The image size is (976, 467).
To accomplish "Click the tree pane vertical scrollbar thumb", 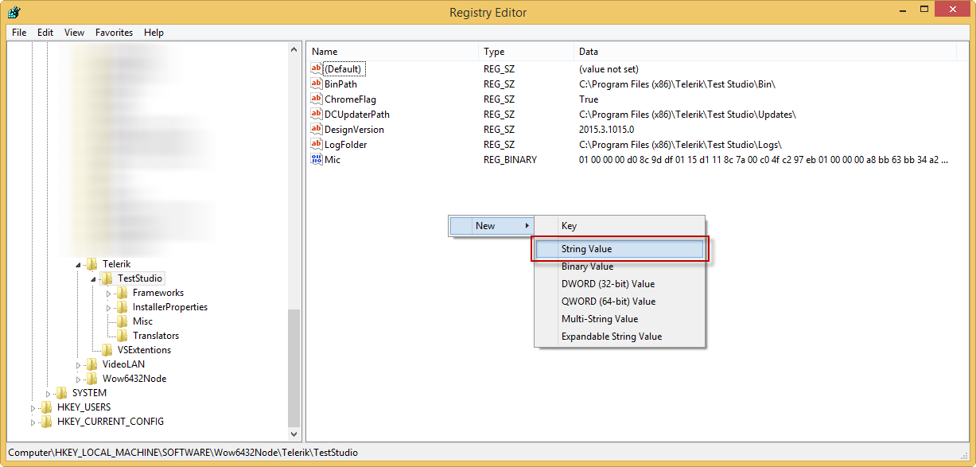I will tap(294, 368).
